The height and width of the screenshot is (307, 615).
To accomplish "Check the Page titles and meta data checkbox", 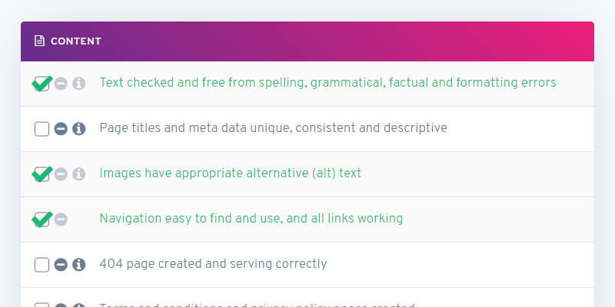I will coord(42,129).
